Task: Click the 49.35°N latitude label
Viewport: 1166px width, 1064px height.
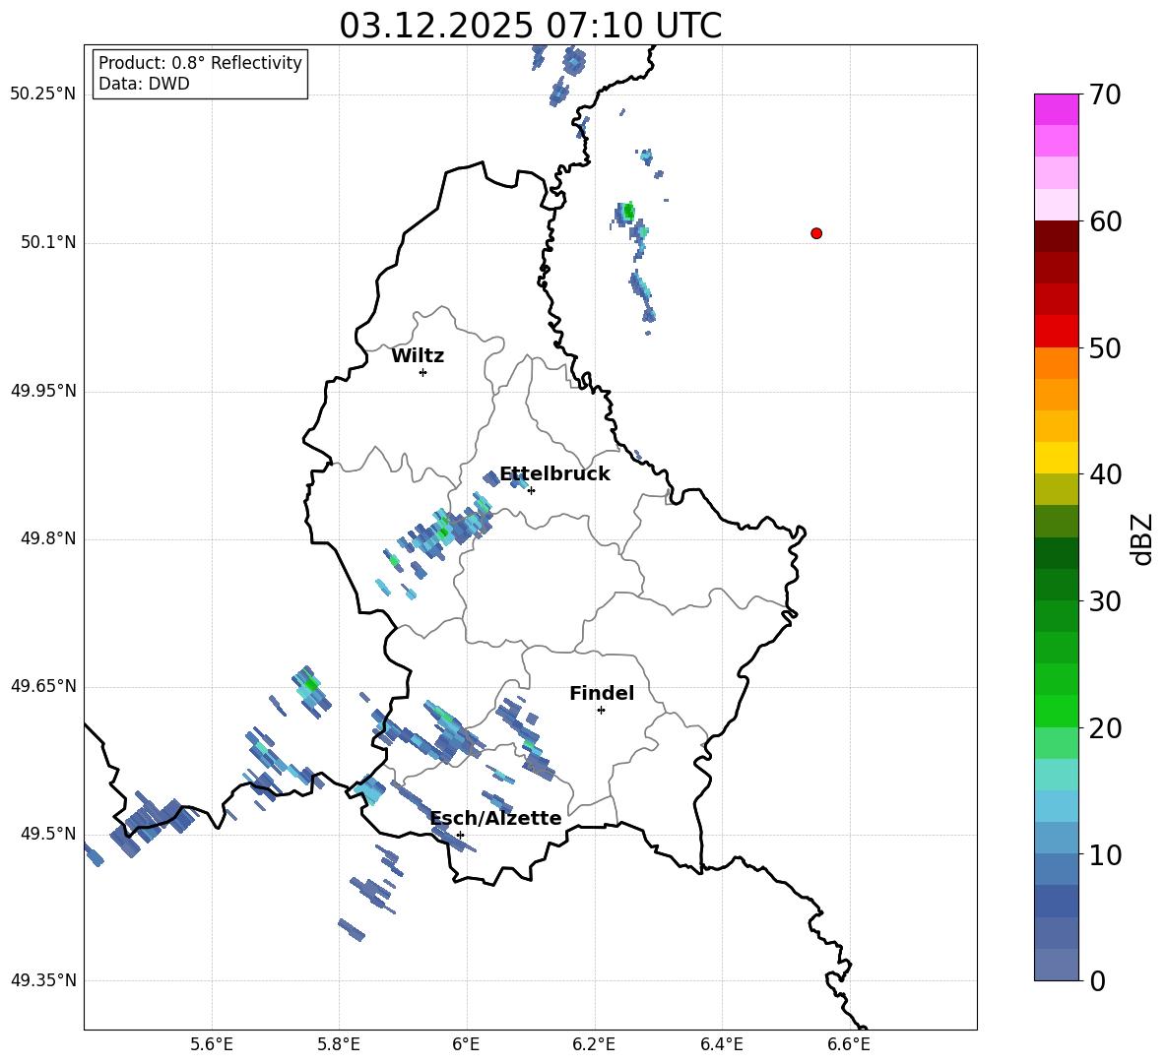Action: pos(43,980)
